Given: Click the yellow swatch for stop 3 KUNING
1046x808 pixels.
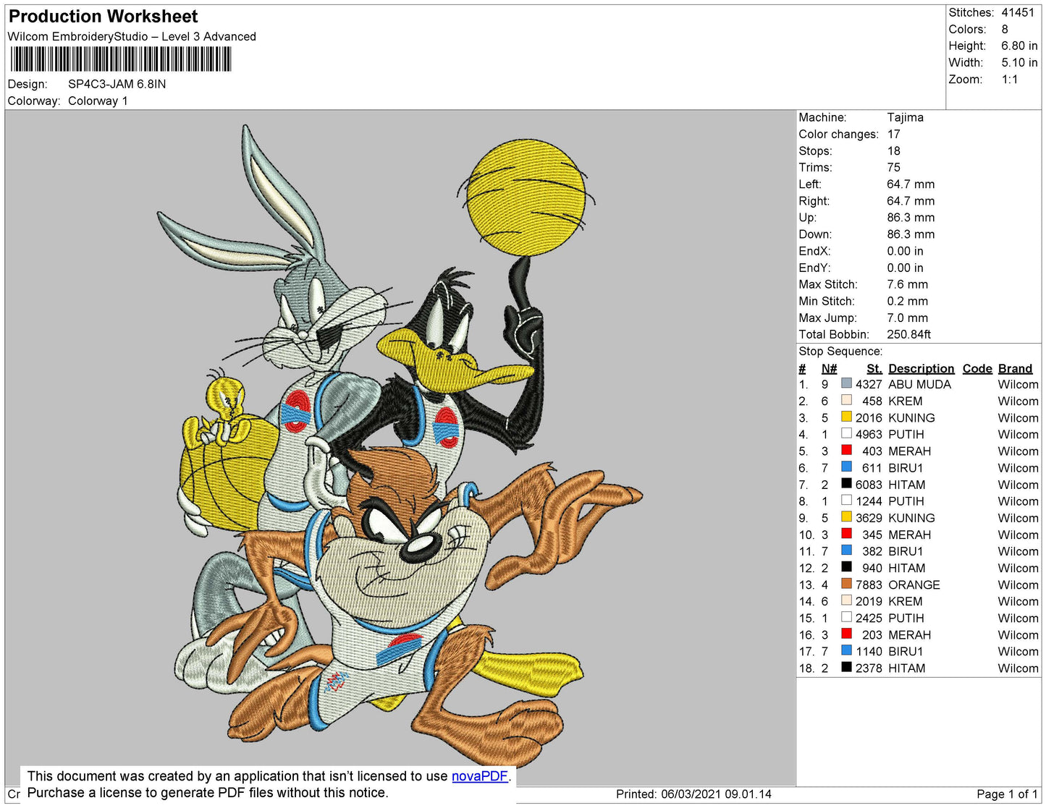Looking at the screenshot, I should pyautogui.click(x=846, y=417).
